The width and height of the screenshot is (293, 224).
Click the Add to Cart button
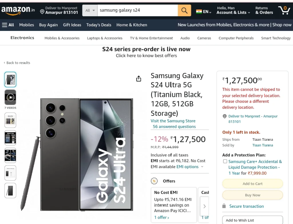point(252,184)
